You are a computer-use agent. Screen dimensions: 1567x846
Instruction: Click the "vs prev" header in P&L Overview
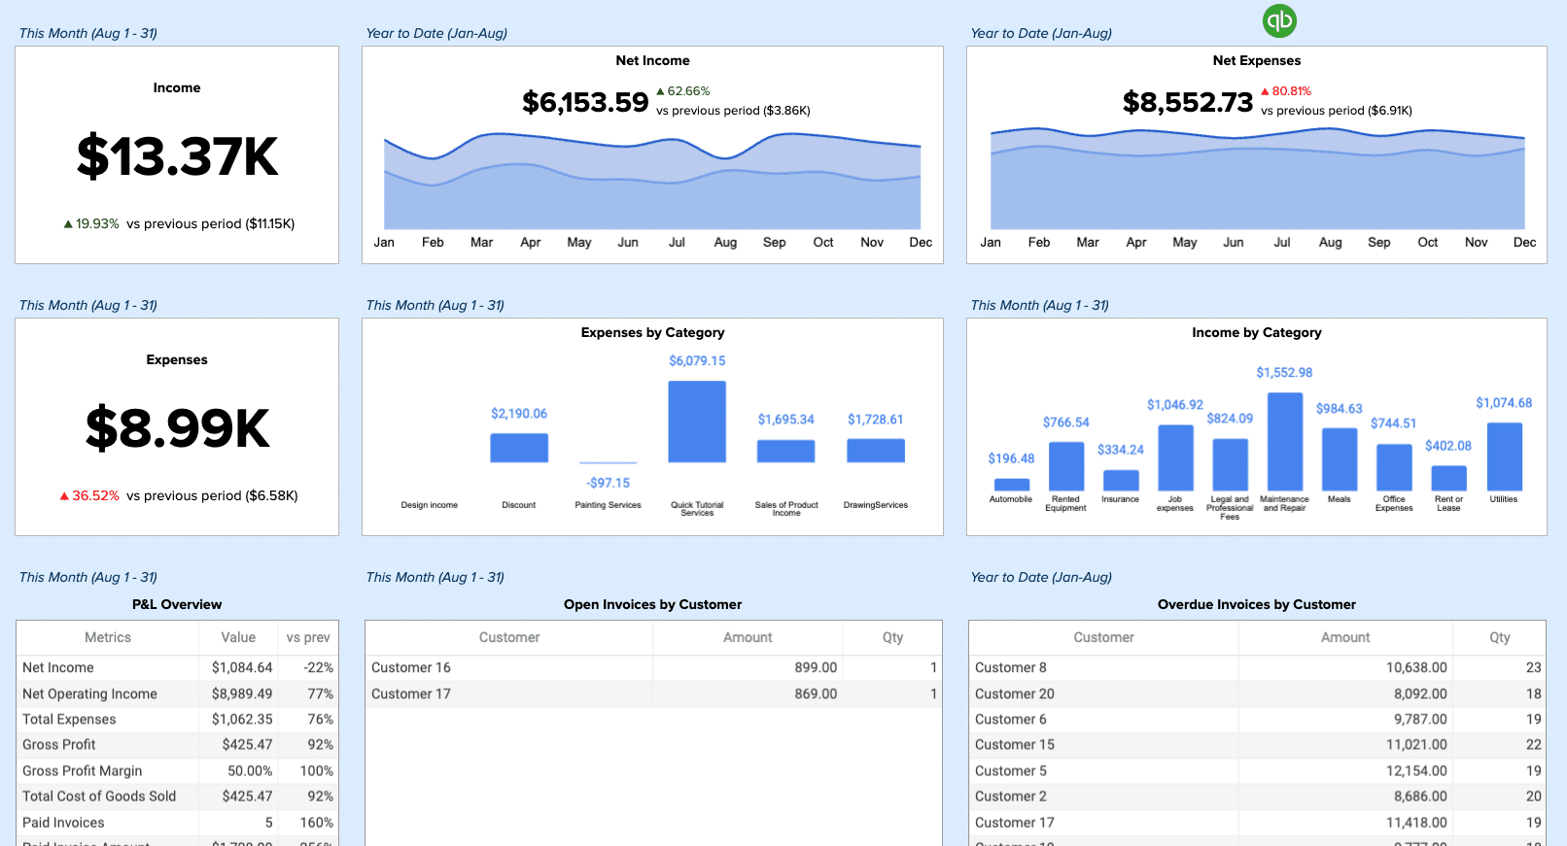point(308,638)
